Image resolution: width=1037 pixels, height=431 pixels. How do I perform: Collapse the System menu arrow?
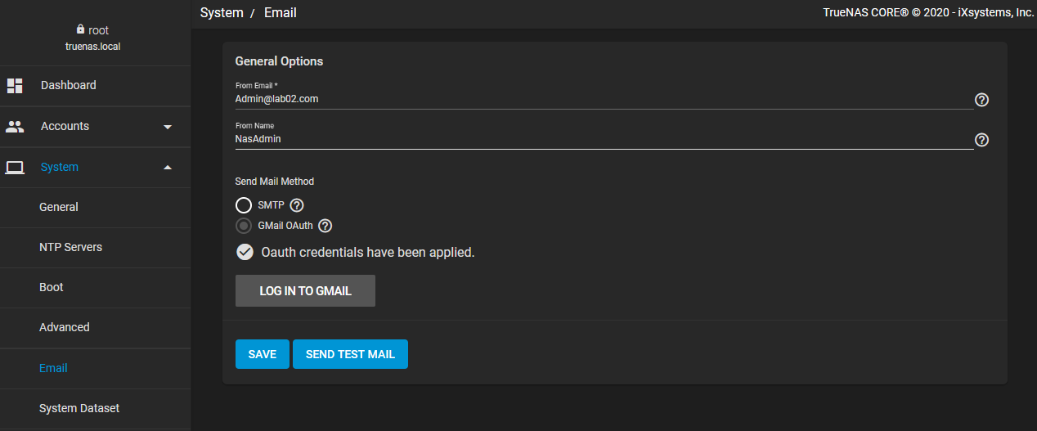coord(168,167)
